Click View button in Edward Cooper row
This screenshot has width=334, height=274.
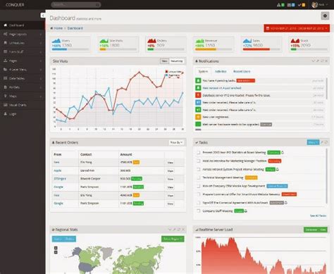tap(171, 179)
